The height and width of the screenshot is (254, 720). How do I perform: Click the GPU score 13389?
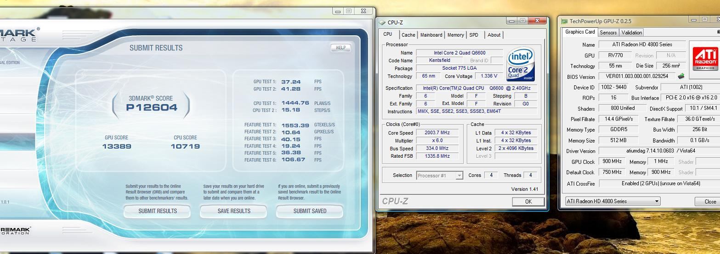(x=117, y=146)
